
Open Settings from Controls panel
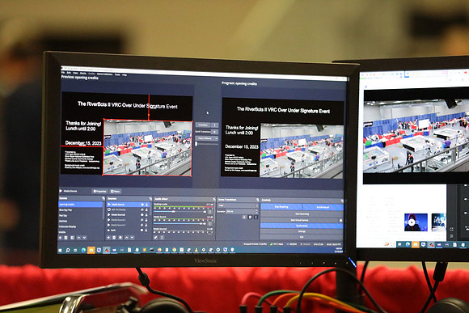click(x=302, y=231)
